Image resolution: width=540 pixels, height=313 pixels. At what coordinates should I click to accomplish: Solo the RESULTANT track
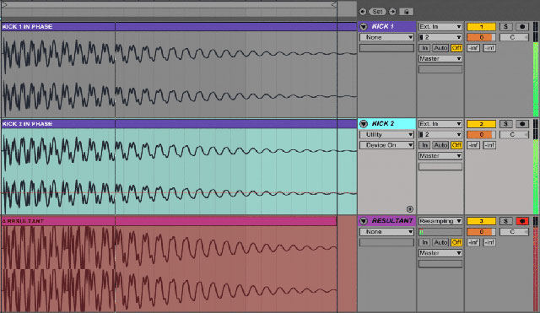pos(505,221)
